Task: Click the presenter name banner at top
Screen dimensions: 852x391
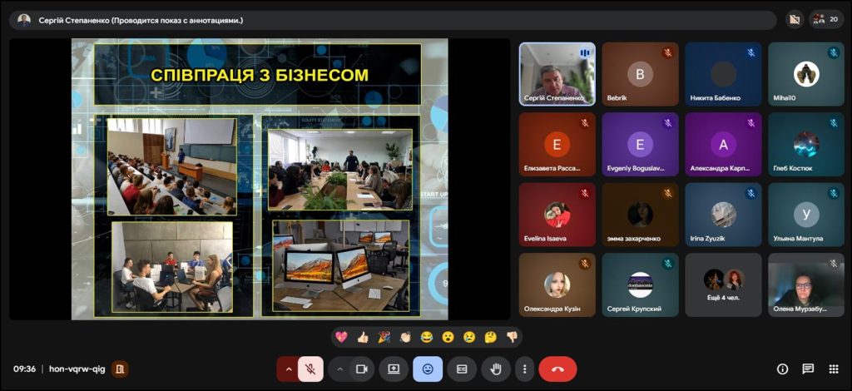Action: [x=393, y=20]
